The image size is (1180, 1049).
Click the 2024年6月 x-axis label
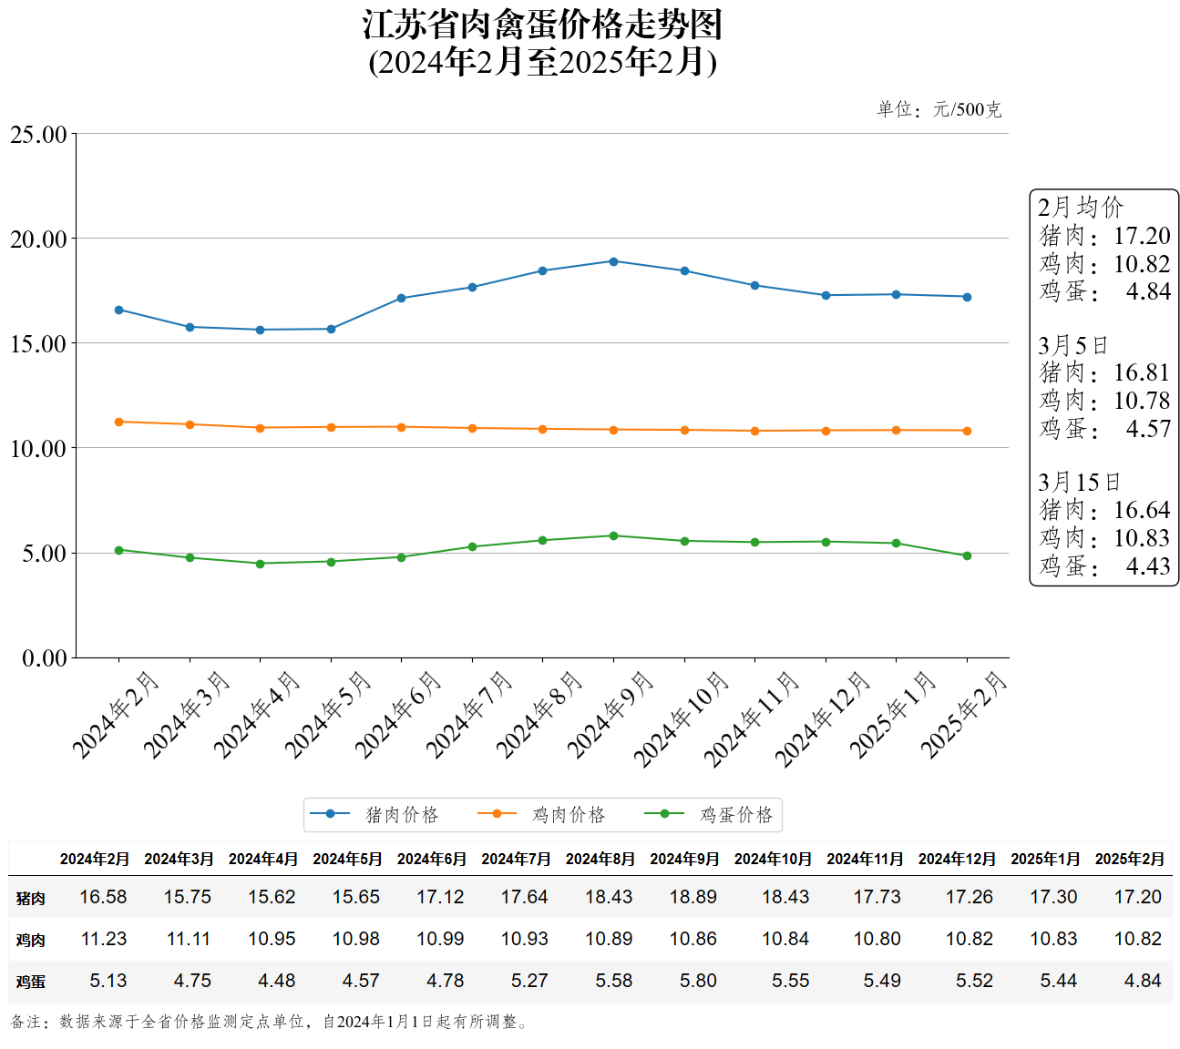tap(397, 716)
